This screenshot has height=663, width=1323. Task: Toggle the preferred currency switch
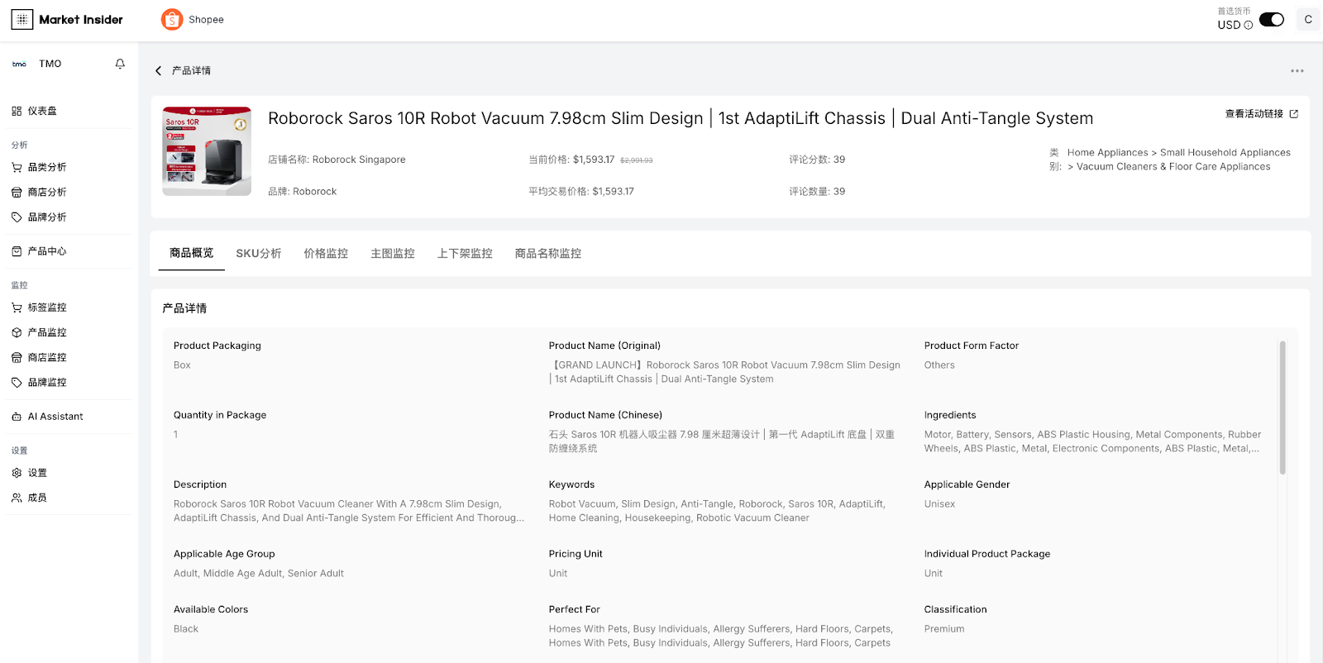(x=1271, y=19)
